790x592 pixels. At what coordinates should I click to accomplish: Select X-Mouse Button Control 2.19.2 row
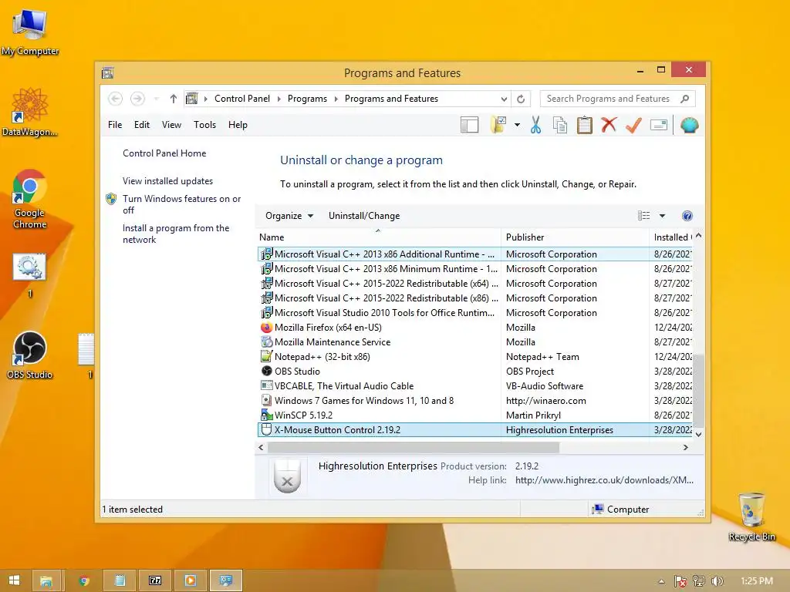click(x=475, y=430)
